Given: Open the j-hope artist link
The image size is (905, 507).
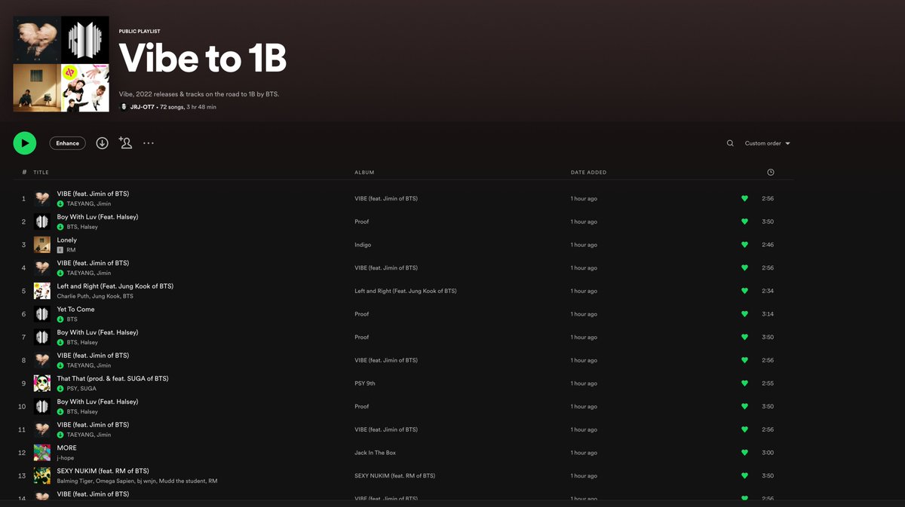Looking at the screenshot, I should [67, 458].
